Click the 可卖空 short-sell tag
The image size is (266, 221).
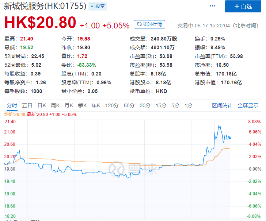98,6
